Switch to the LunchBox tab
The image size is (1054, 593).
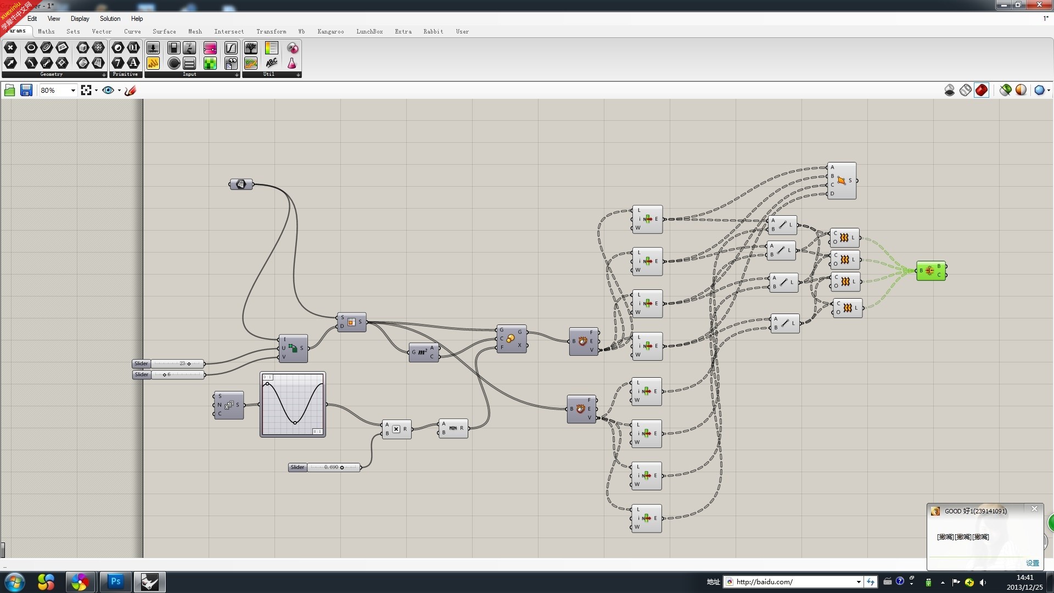tap(369, 31)
